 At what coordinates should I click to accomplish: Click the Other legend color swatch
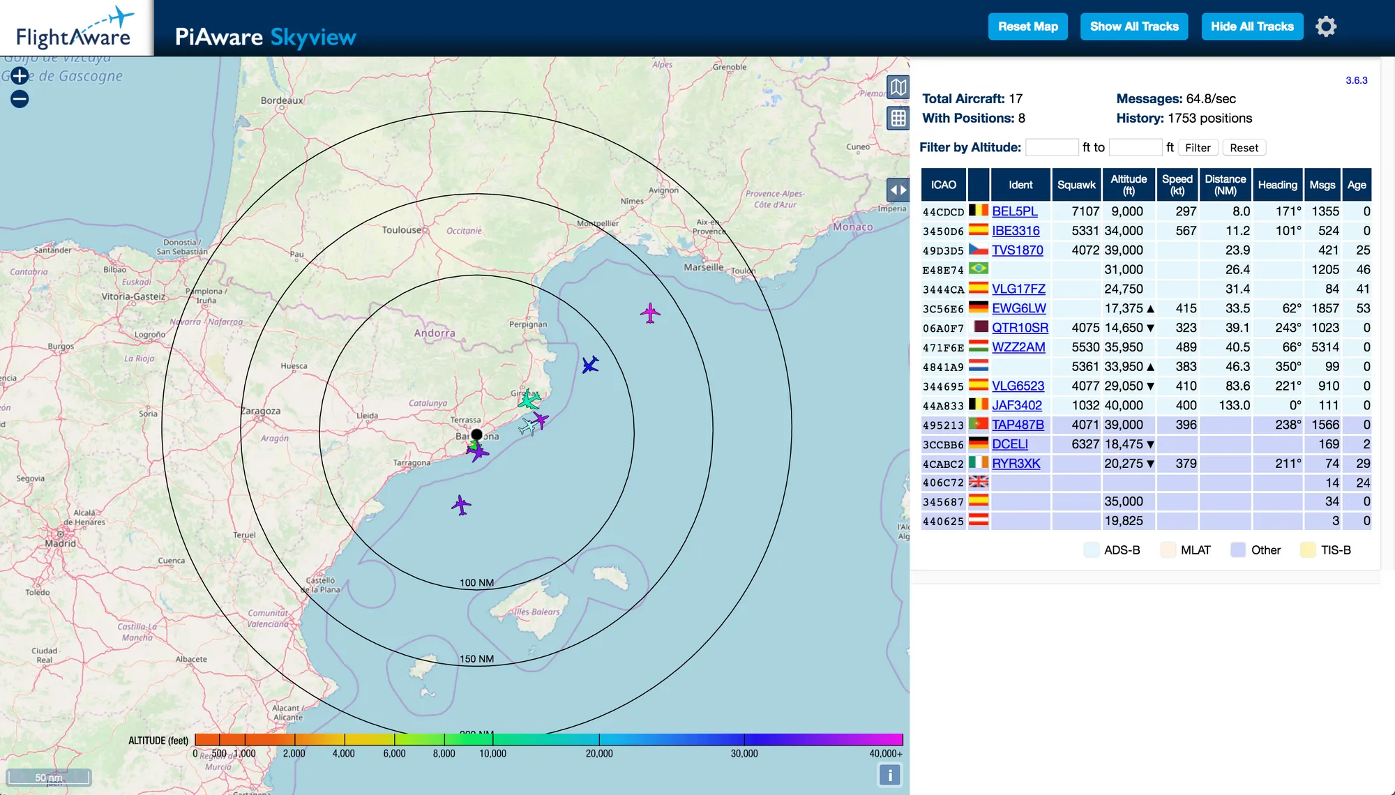click(1238, 550)
